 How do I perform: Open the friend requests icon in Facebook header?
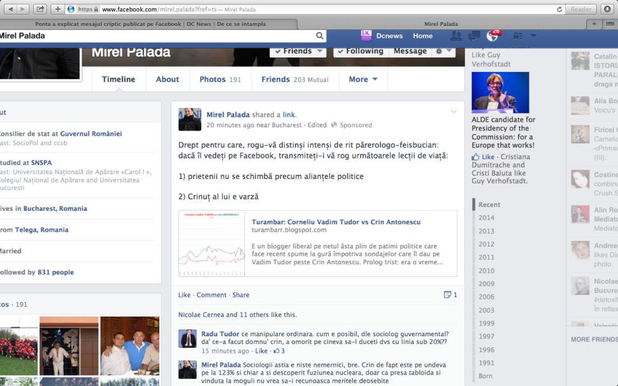(456, 36)
